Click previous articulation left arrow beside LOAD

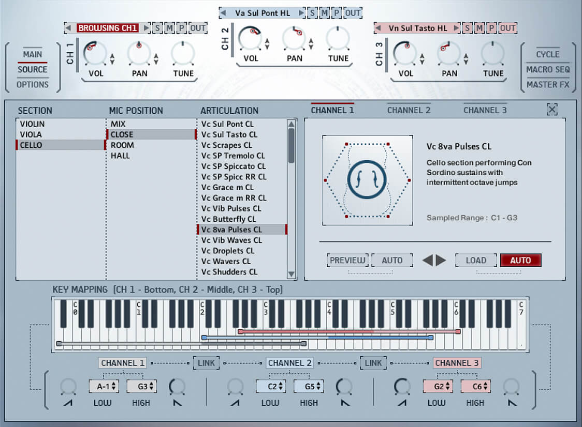(x=428, y=261)
